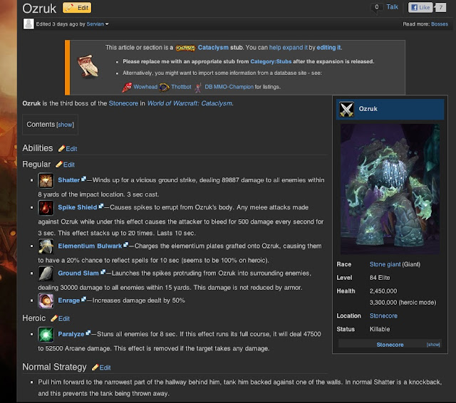Screen dimensions: 456x403
Task: Open the Paralyze ability link
Action: pos(71,334)
